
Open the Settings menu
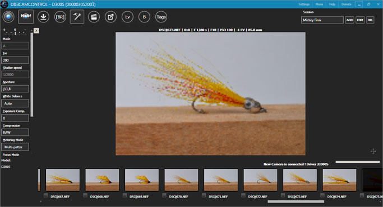tap(304, 4)
